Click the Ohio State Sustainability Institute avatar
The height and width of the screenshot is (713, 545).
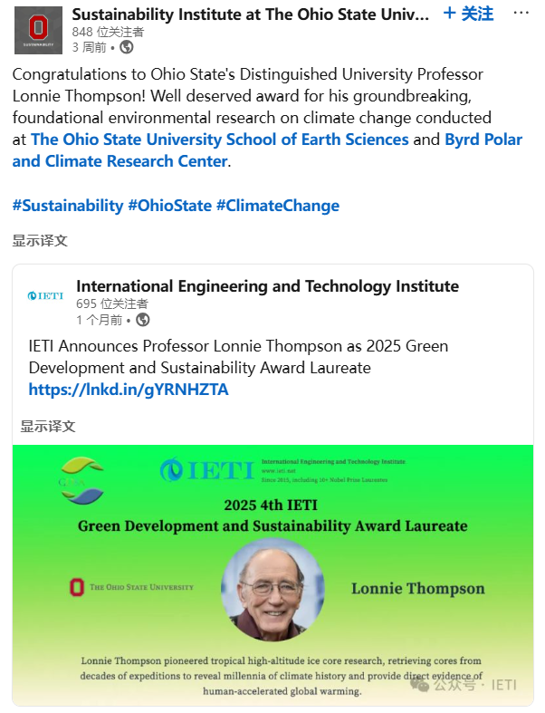click(x=39, y=30)
